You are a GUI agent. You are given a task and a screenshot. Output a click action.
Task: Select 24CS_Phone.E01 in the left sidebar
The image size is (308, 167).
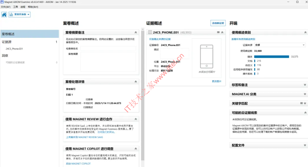coord(14,49)
